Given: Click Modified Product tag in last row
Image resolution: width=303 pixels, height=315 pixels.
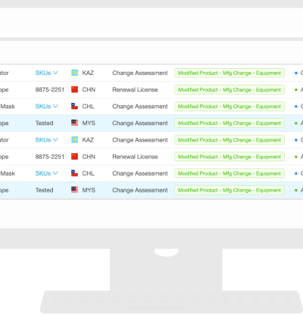Looking at the screenshot, I should pyautogui.click(x=230, y=190).
